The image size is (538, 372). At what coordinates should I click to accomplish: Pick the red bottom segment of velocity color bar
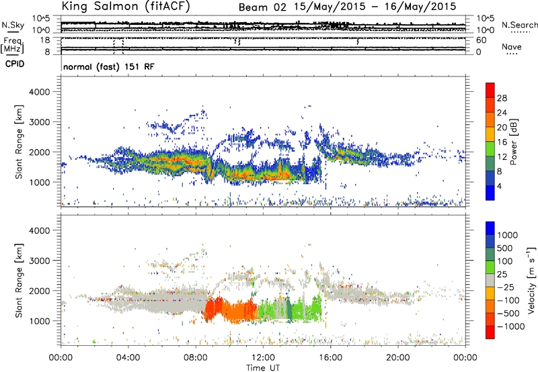pos(490,332)
